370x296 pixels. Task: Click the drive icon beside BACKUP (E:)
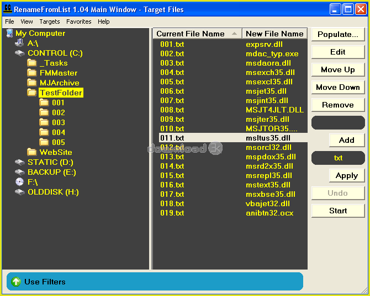point(20,172)
